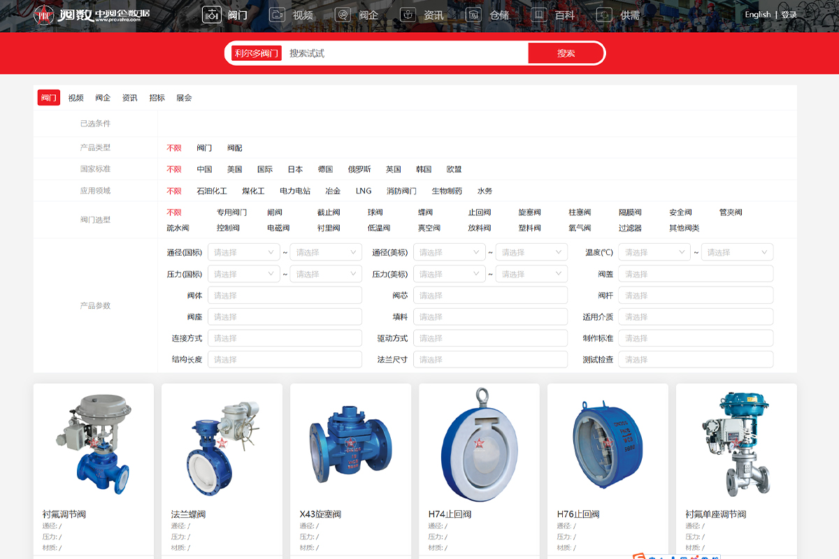
Task: Open the 阀体 selection dropdown
Action: pyautogui.click(x=285, y=296)
